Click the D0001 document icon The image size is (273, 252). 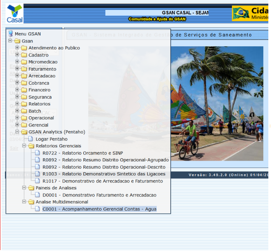click(x=38, y=195)
